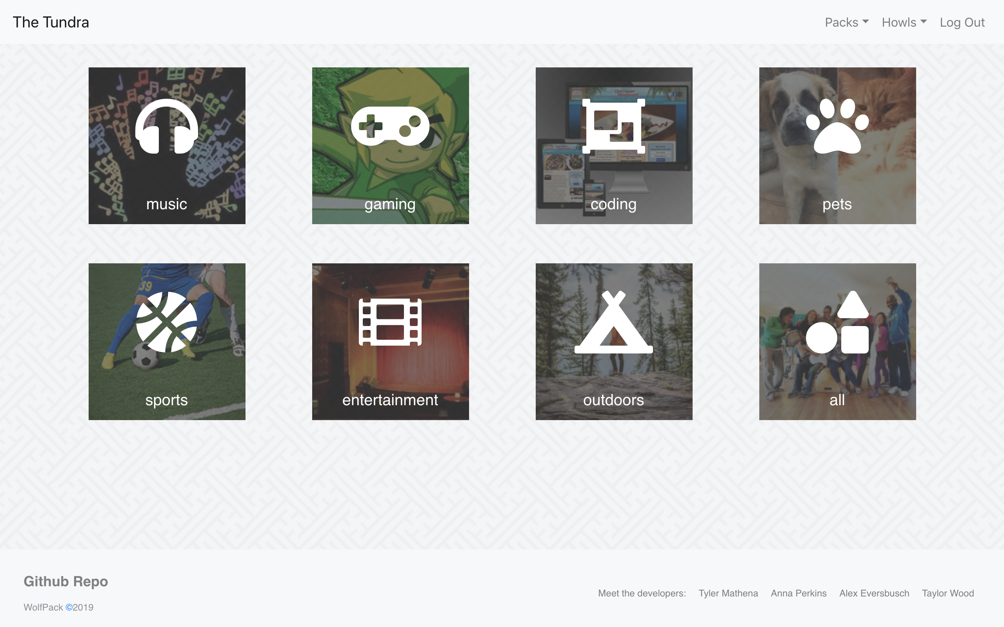The height and width of the screenshot is (627, 1004).
Task: Click Log Out in navigation bar
Action: tap(962, 22)
